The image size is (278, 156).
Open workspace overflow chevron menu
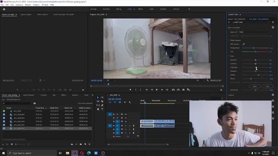189,9
